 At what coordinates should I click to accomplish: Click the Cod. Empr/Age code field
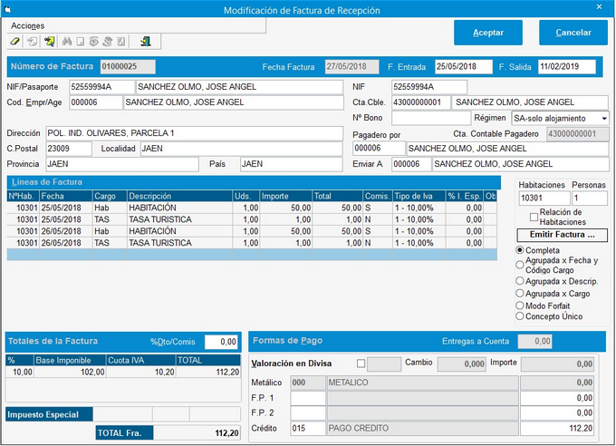96,102
